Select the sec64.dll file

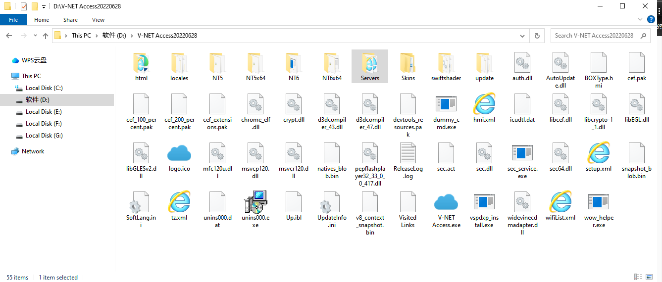click(x=560, y=157)
